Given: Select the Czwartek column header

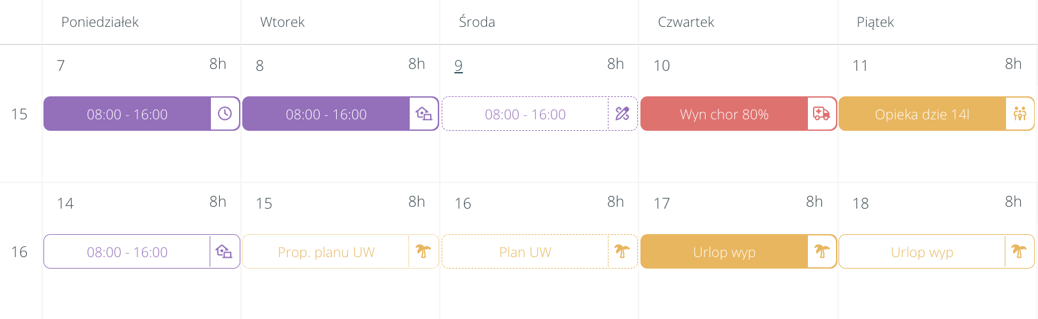Looking at the screenshot, I should [x=686, y=22].
